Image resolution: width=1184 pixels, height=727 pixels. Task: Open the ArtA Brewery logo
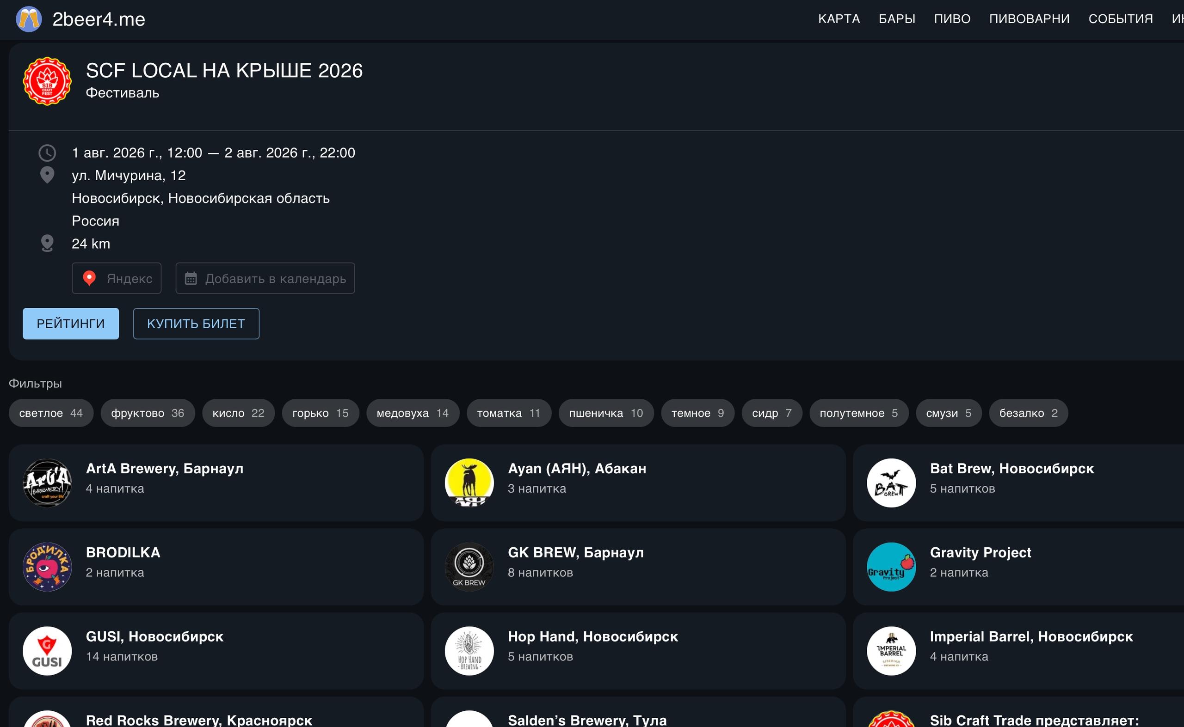pyautogui.click(x=47, y=483)
